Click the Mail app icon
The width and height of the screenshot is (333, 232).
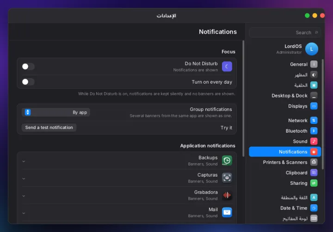click(227, 212)
